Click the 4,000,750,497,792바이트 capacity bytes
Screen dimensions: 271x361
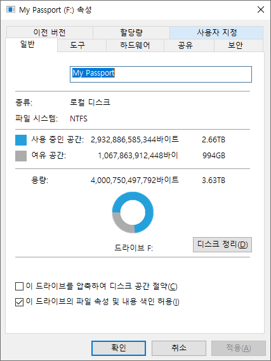135,180
